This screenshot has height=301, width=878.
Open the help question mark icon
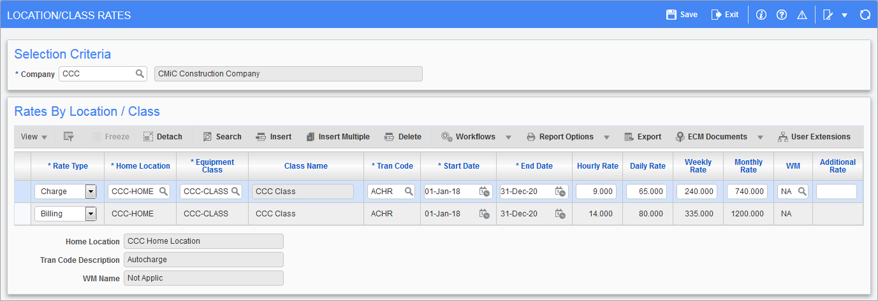coord(781,15)
